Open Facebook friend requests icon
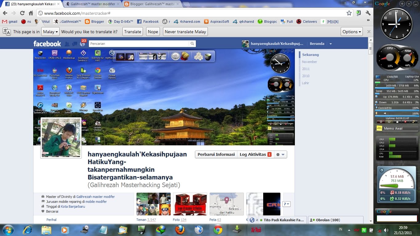420x236 pixels. (67, 43)
